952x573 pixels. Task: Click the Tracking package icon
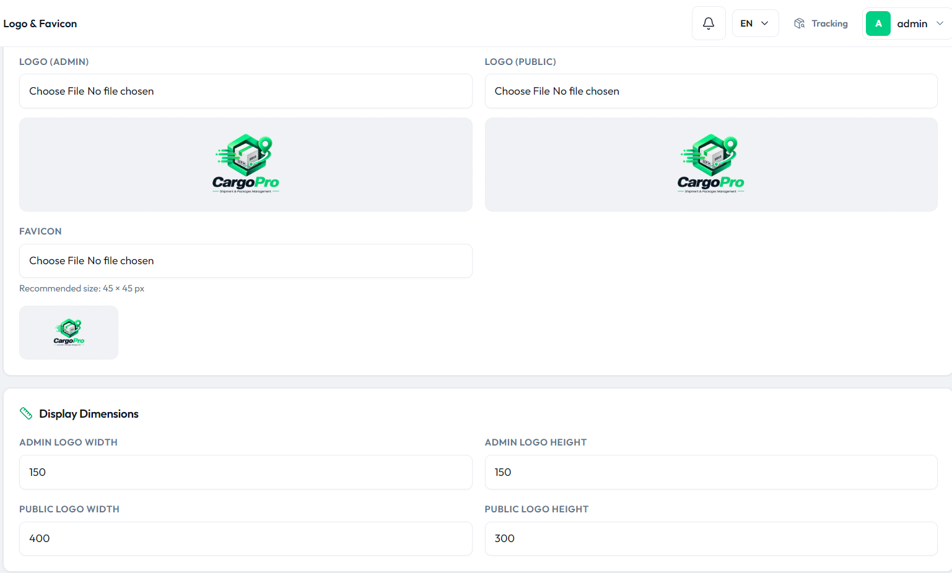(x=800, y=24)
